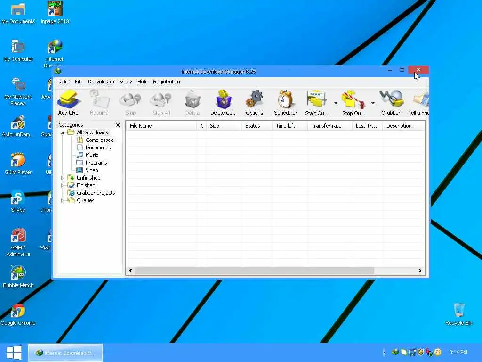The image size is (482, 362).
Task: Select the GOM Player desktop icon
Action: pos(18,164)
